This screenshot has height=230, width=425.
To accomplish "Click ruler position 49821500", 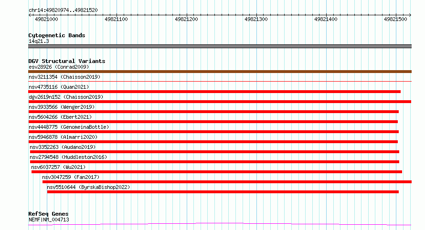I will (x=395, y=19).
